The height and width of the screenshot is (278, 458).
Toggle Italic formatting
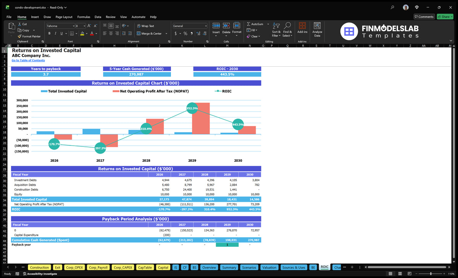point(55,34)
